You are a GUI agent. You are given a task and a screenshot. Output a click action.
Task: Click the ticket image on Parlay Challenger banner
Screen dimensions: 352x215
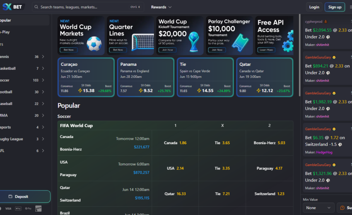240,43
